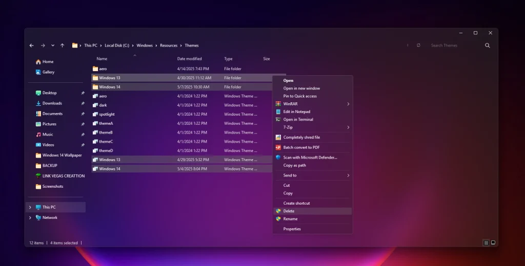Choose Edit in Notepad
The image size is (525, 266).
[x=297, y=112]
